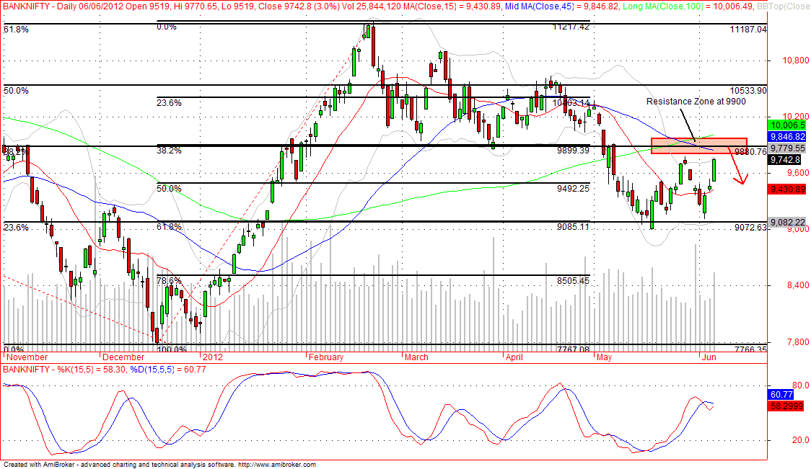
Task: Click the blue %D(15,5,5) = 60.77 indicator title
Action: tap(167, 370)
